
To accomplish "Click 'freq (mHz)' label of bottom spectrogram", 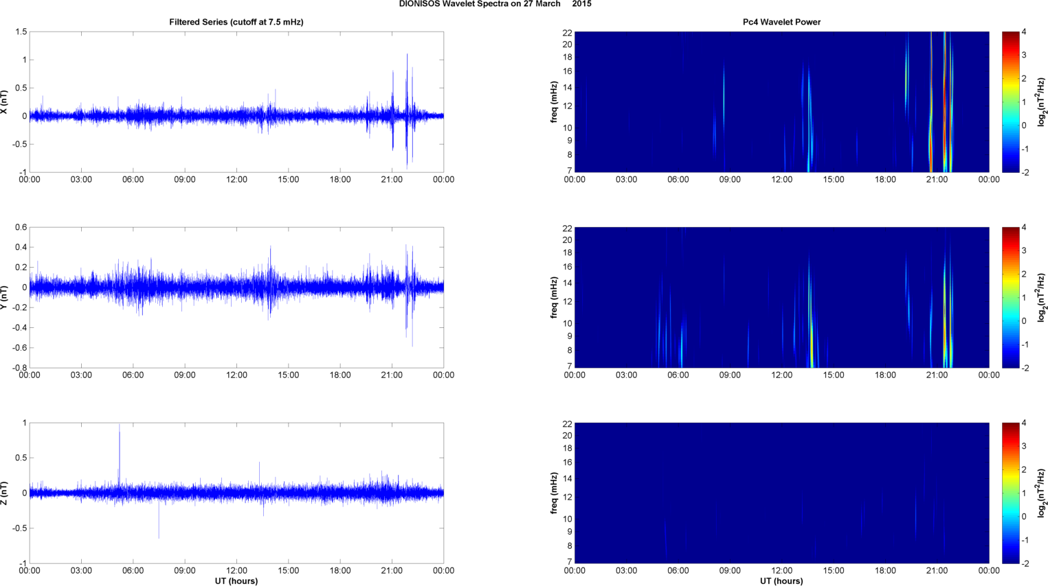I will (x=554, y=493).
